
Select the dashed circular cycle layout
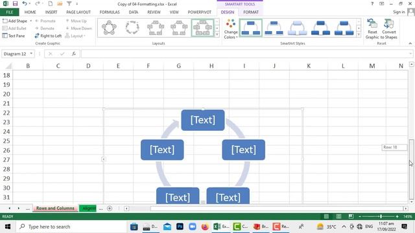(x=132, y=28)
